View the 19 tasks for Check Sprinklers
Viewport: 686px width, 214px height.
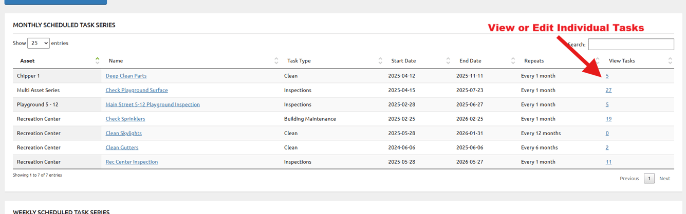608,119
